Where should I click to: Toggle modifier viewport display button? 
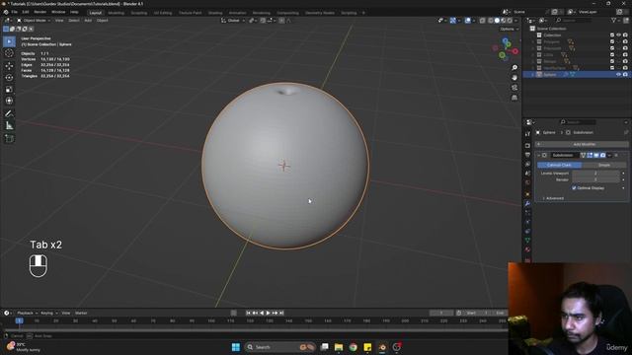[596, 155]
